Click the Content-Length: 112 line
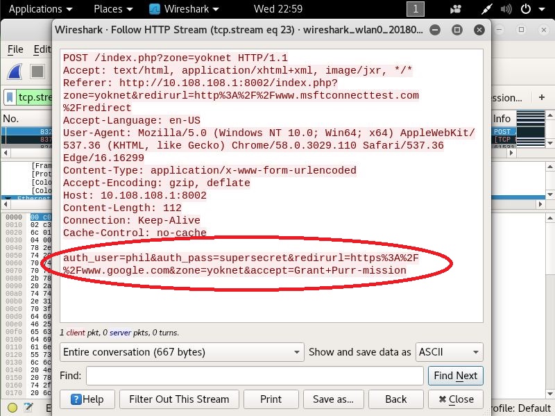The height and width of the screenshot is (416, 555). tap(122, 208)
